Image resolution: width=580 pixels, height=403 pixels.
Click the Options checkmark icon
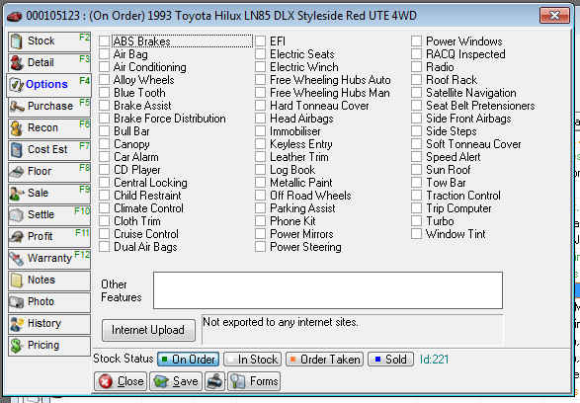point(17,85)
